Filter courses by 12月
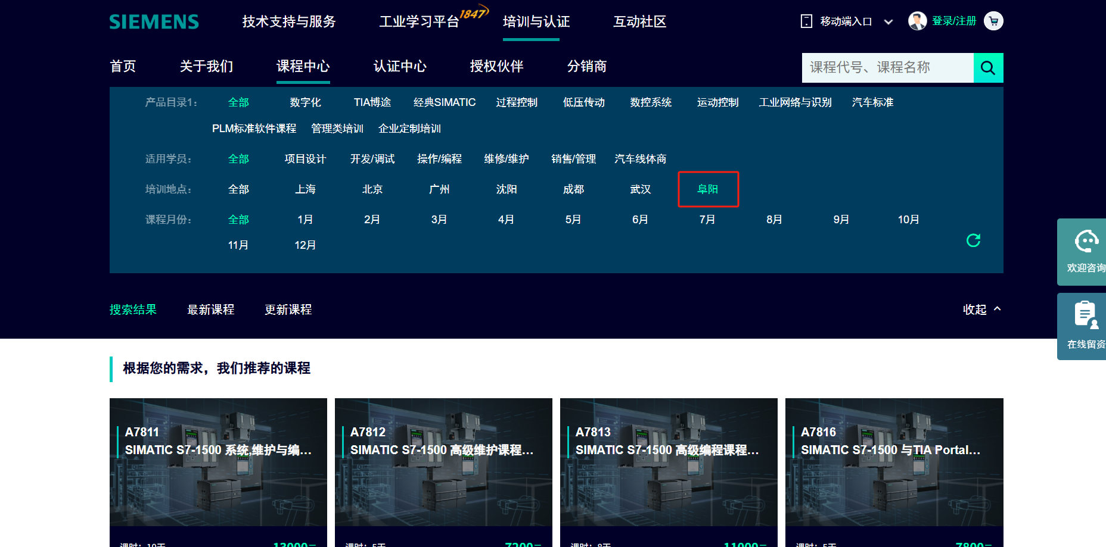 (x=306, y=245)
